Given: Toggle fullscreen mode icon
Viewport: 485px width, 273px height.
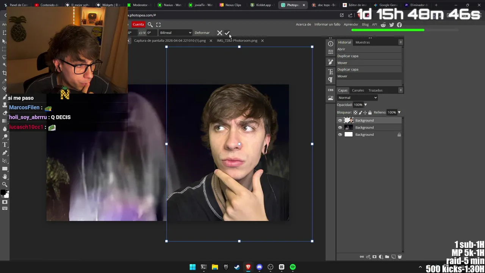Looking at the screenshot, I should [x=158, y=25].
